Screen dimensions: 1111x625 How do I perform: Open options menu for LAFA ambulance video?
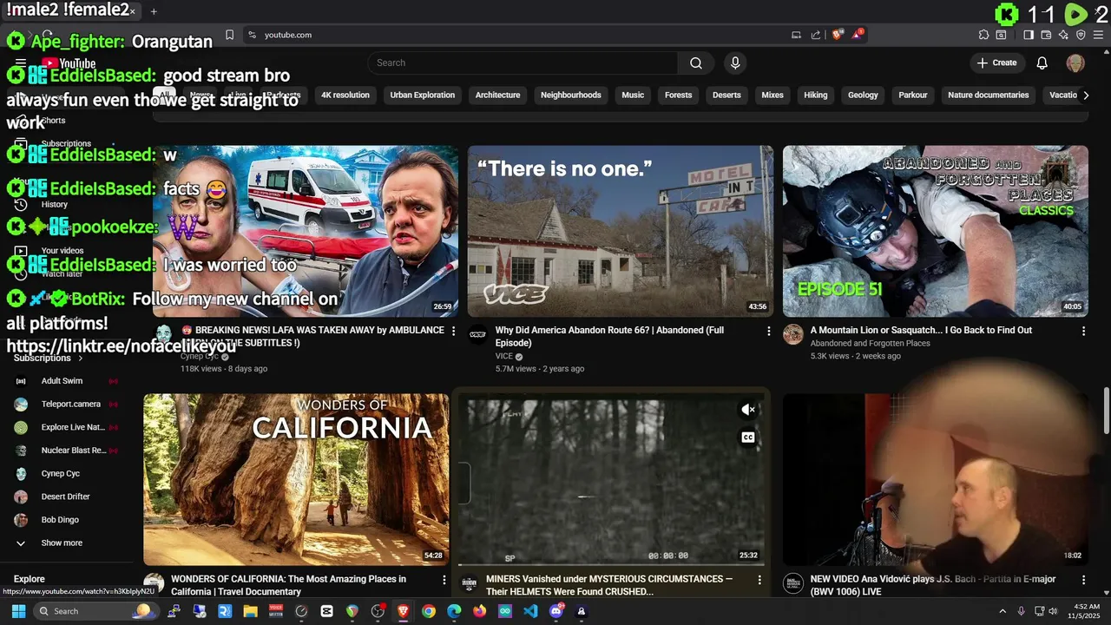[x=453, y=331]
